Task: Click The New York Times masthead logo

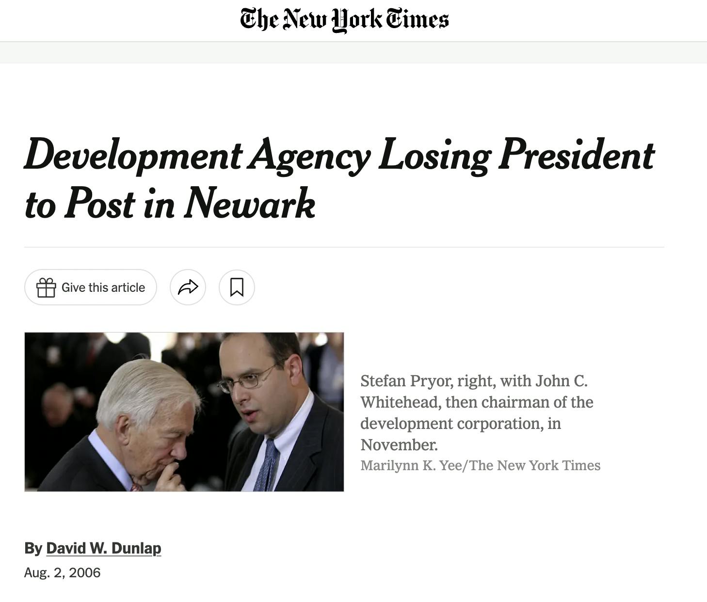Action: click(x=344, y=19)
